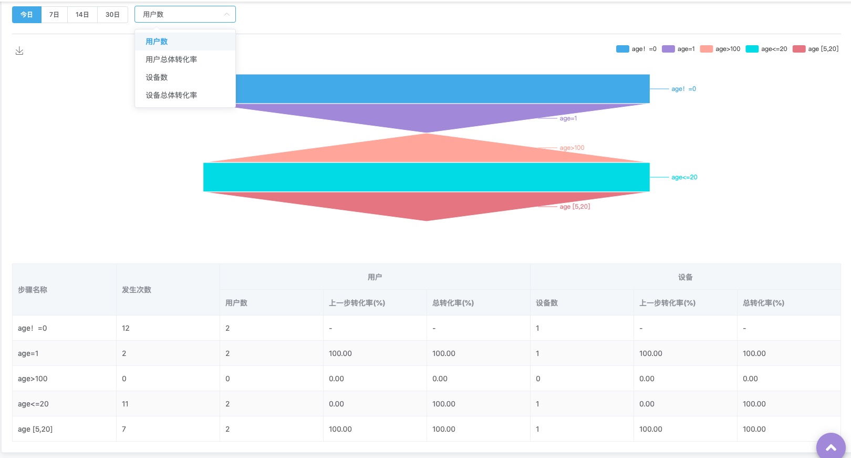Screen dimensions: 851x458
Task: Choose 用户数 in the dropdown list
Action: pos(185,42)
